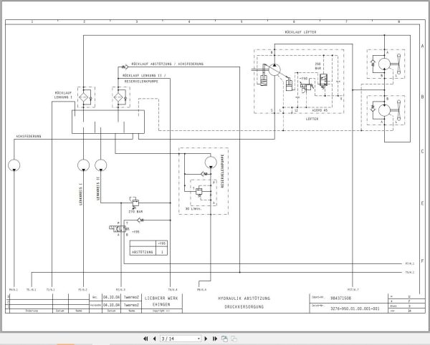Jump to the first page

tap(145, 339)
